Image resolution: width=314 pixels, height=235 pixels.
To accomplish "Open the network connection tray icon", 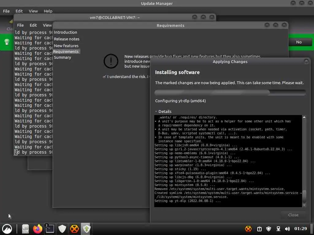I will click(x=278, y=229).
